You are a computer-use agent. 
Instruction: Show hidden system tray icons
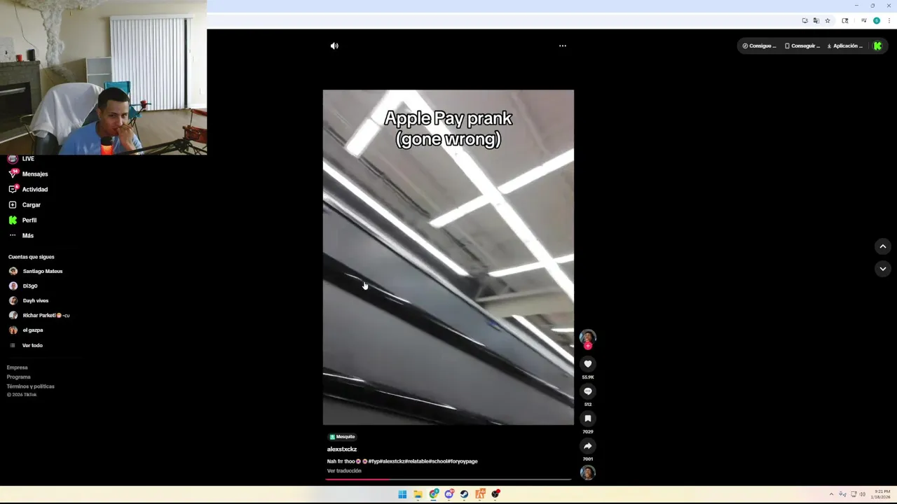tap(831, 494)
